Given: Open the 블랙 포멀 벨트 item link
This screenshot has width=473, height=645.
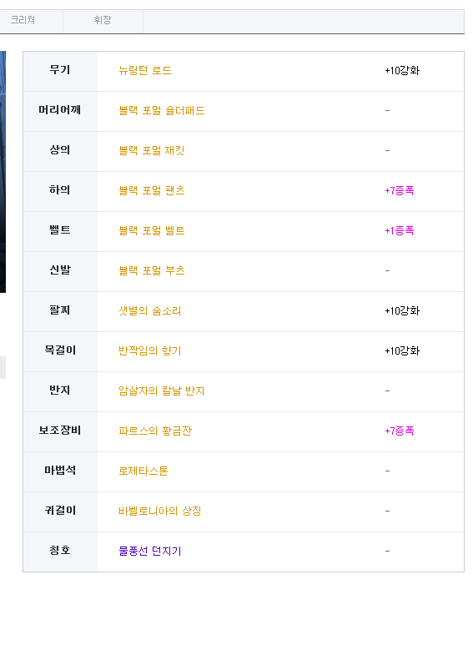Looking at the screenshot, I should [x=151, y=231].
